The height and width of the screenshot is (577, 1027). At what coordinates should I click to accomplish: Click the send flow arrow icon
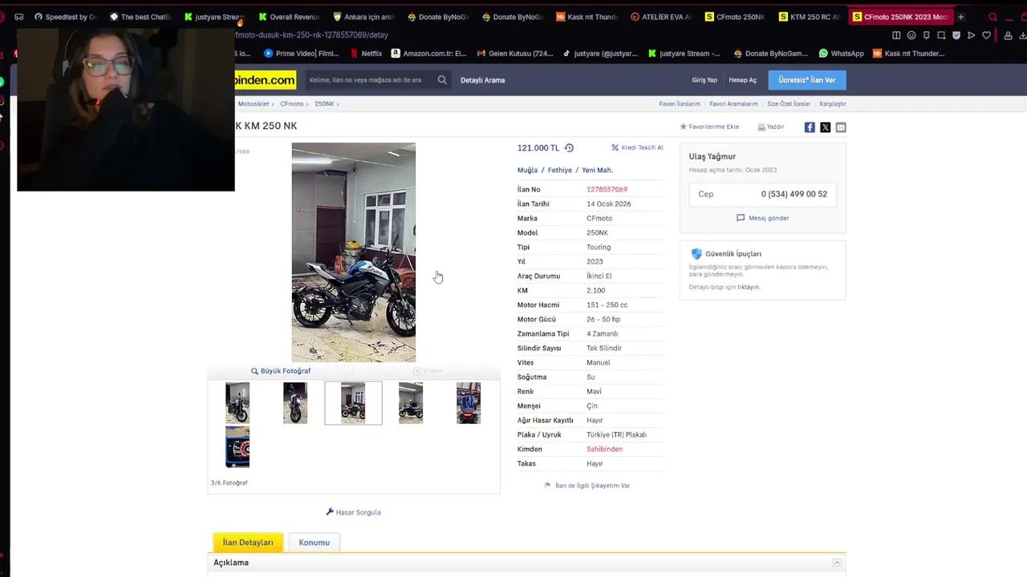(x=971, y=35)
